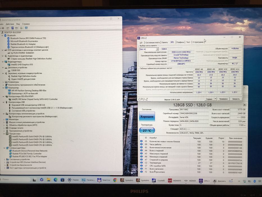The height and width of the screenshot is (197, 262).
Task: Click the Хорошее health status button
Action: coord(147,117)
